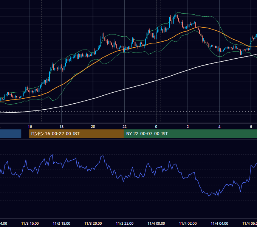Click the 18 hour label on price chart axis

[62, 127]
